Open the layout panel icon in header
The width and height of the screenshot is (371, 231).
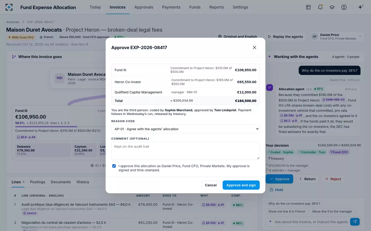[x=308, y=7]
